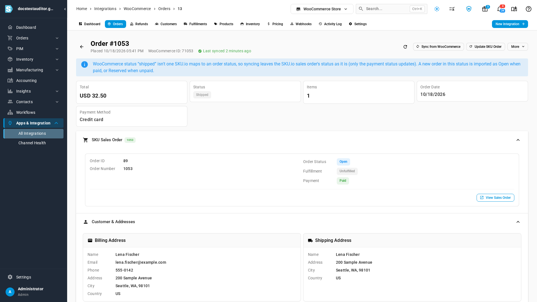Expand the Orders sidebar menu
The width and height of the screenshot is (537, 302).
33,38
